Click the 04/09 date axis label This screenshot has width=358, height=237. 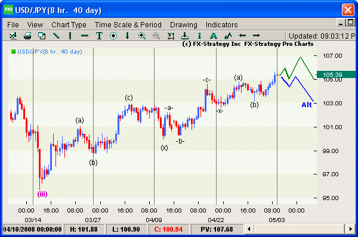pyautogui.click(x=154, y=220)
